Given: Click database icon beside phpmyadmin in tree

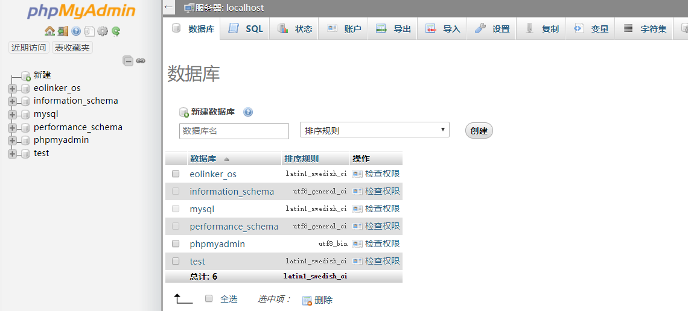Looking at the screenshot, I should click(x=26, y=141).
